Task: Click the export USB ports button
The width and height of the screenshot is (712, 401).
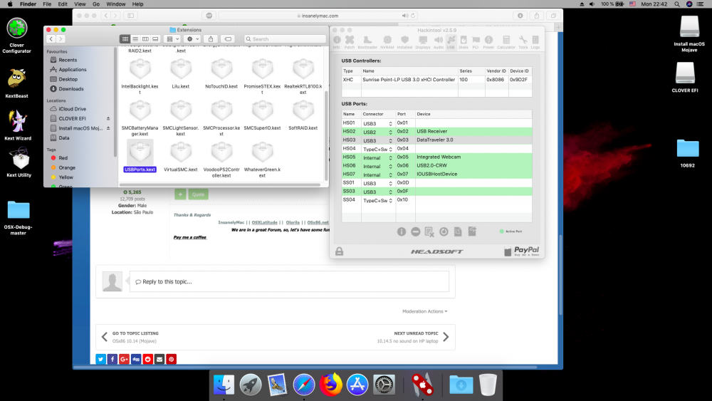Action: click(x=472, y=231)
